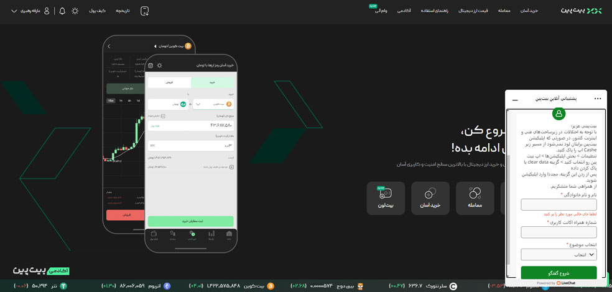
Task: Click the ثبت سفارش خرید button in phone mockup
Action: pos(190,221)
